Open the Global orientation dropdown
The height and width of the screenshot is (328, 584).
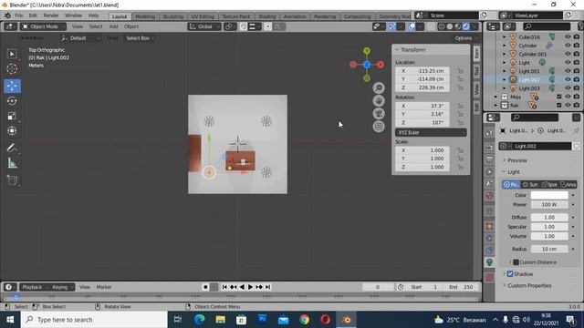coord(204,26)
